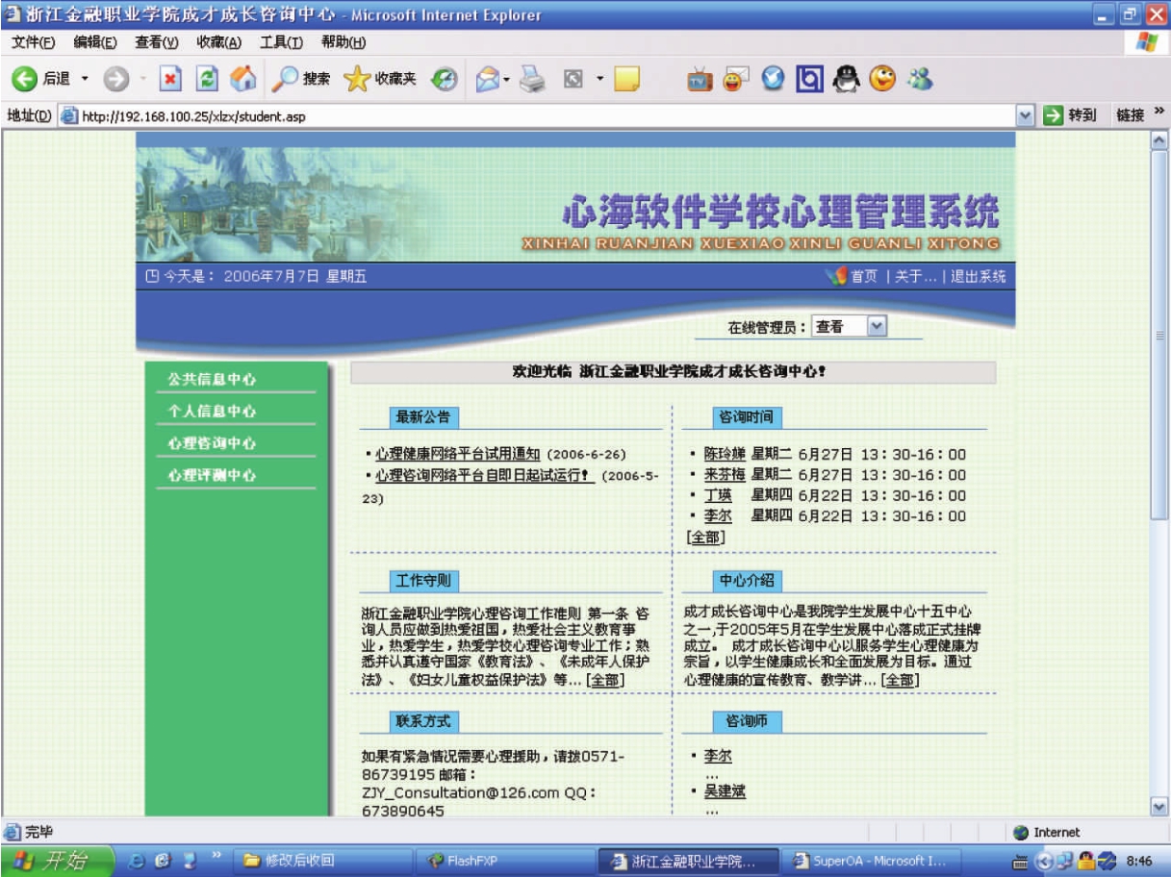Viewport: 1171px width, 877px height.
Task: Click the 8:46 clock in system tray
Action: tap(1138, 861)
